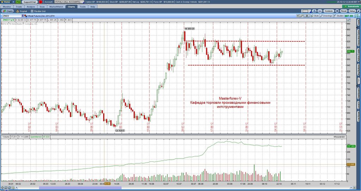361x191 pixels.
Task: Open the Live News side tab
Action: click(x=359, y=116)
